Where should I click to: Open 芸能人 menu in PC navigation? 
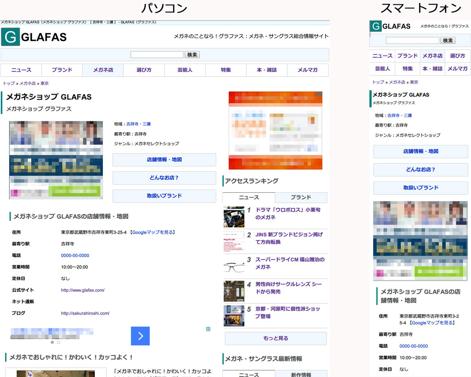[x=185, y=70]
